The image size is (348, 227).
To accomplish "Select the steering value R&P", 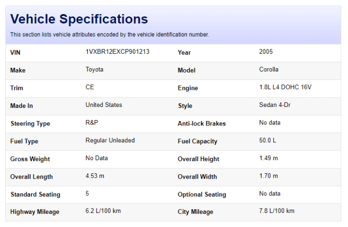I will pos(92,122).
